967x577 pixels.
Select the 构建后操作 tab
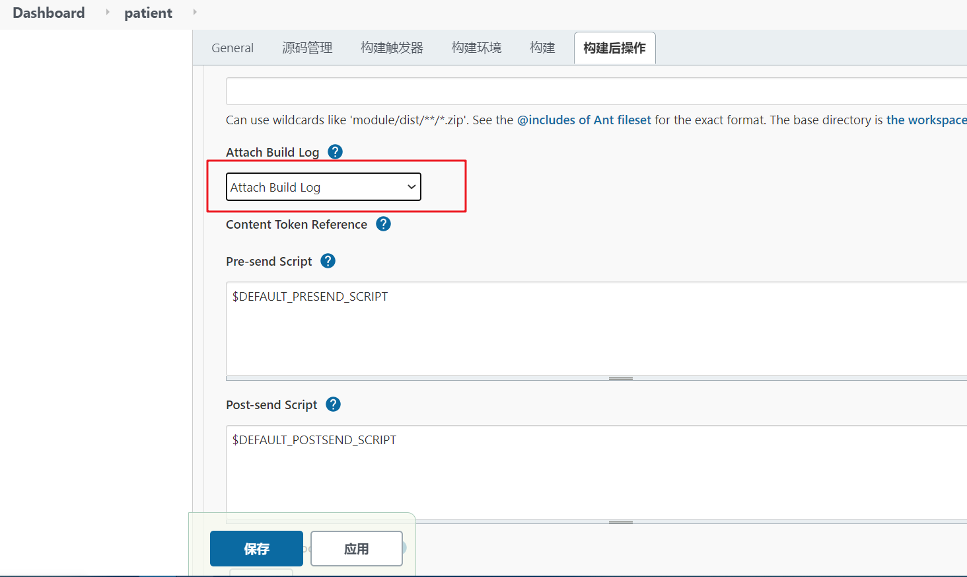click(614, 48)
